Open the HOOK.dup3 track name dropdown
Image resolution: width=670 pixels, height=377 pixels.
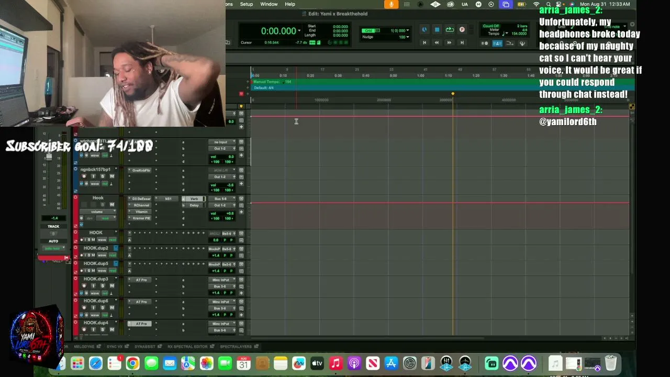coord(116,279)
